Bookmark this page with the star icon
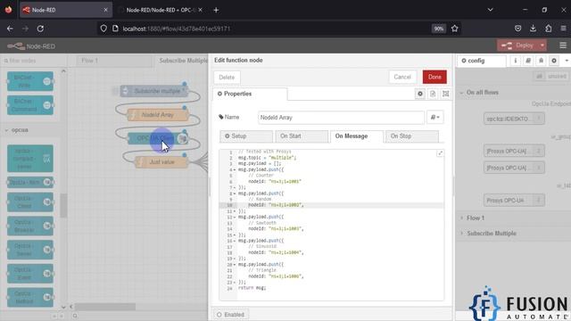The image size is (571, 321). (x=454, y=29)
